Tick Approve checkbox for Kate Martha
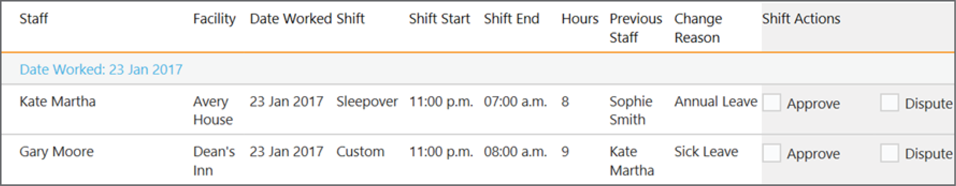Viewport: 956px width, 186px height. pos(772,103)
